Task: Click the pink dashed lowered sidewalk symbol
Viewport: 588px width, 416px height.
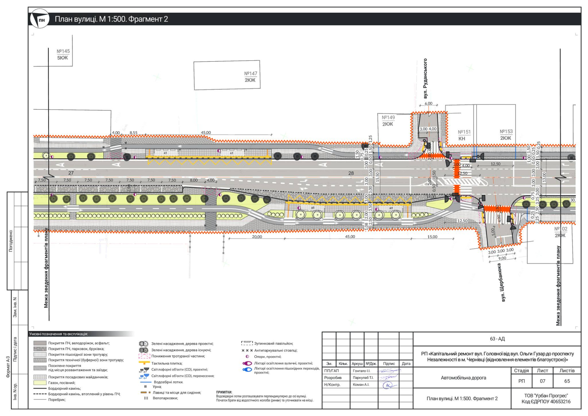Action: [x=144, y=356]
